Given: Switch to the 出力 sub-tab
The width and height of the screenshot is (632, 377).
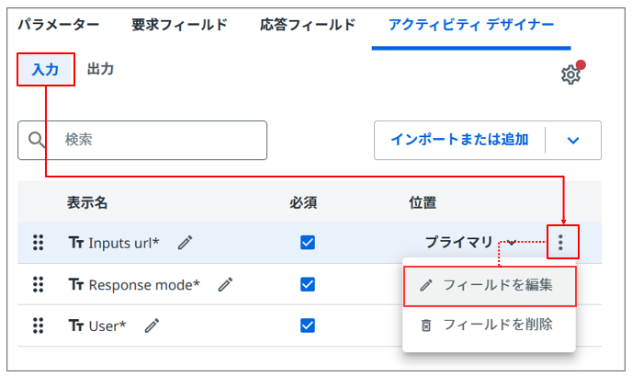Looking at the screenshot, I should pos(100,69).
